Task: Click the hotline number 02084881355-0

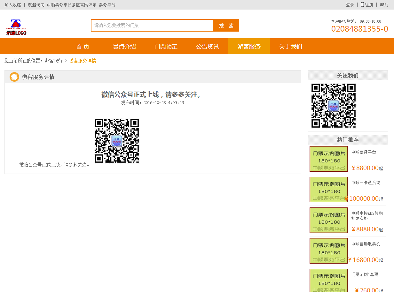Action: pos(360,29)
